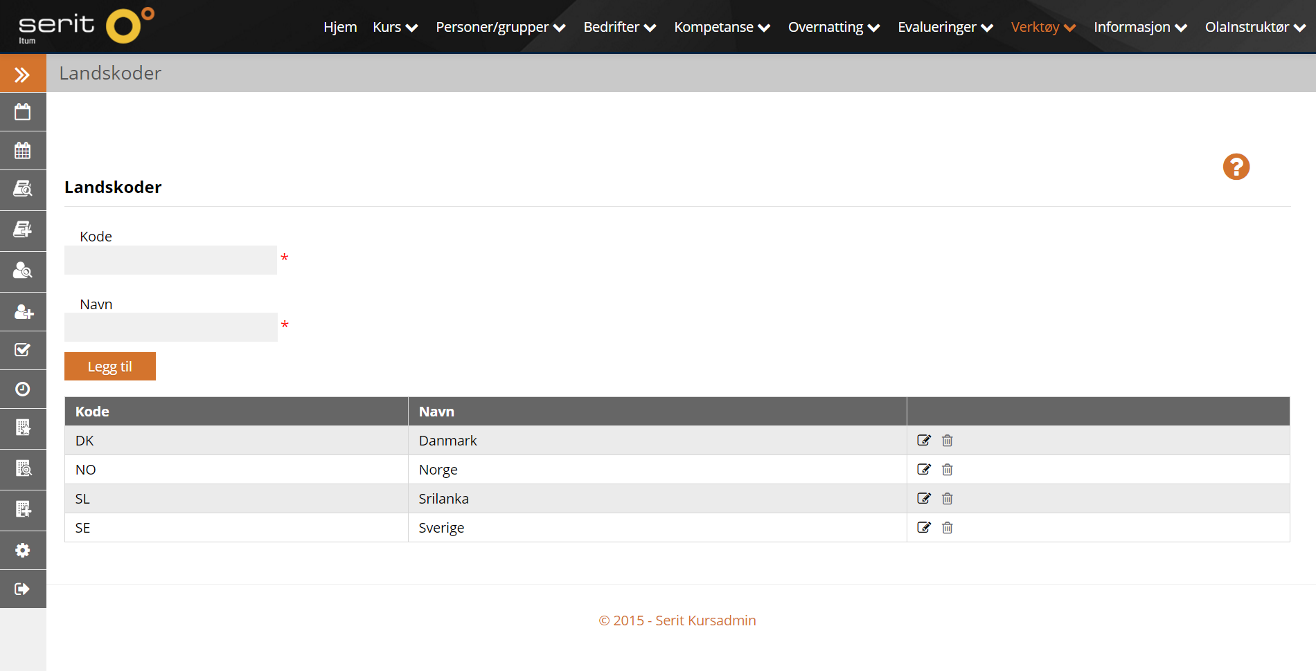
Task: Click the Kode column header
Action: tap(236, 412)
